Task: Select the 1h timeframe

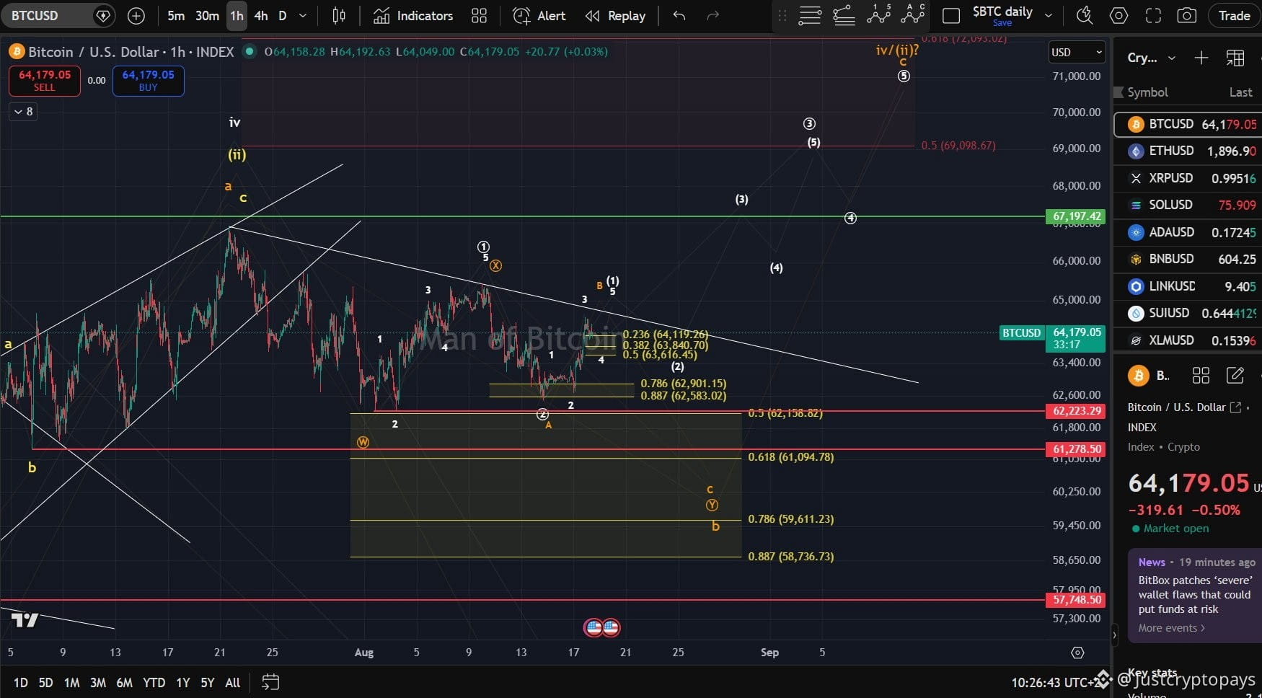Action: (237, 15)
